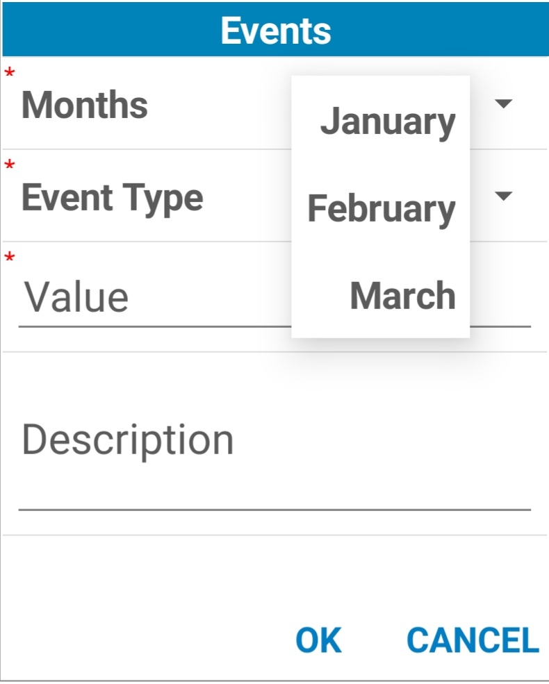This screenshot has height=684, width=549.
Task: Click the Events title header
Action: (275, 31)
